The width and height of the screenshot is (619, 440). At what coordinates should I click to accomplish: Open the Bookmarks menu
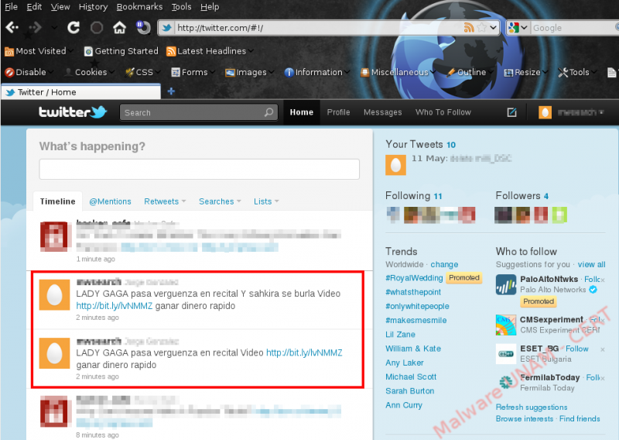[139, 7]
